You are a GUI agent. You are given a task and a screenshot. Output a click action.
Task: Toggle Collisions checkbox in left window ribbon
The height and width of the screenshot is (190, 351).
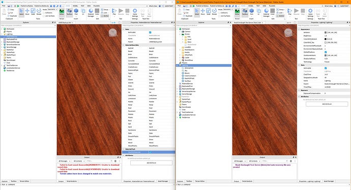click(44, 13)
